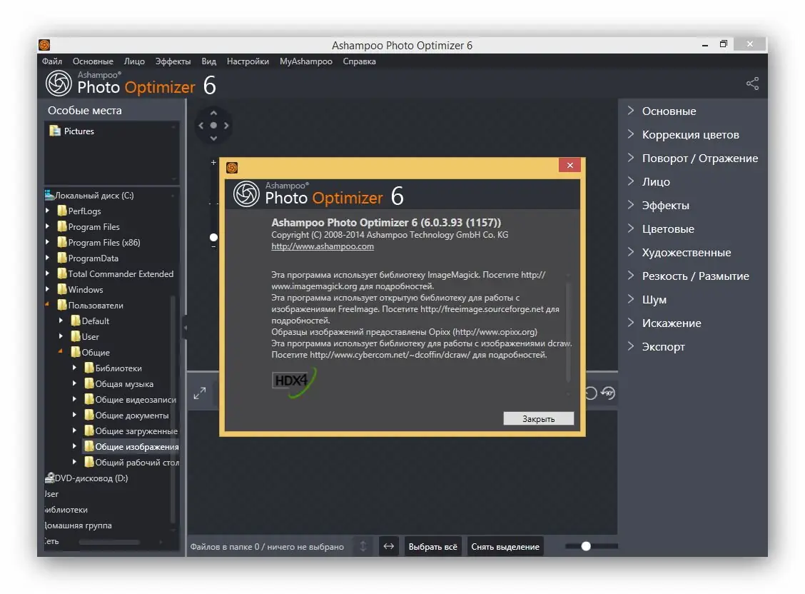The image size is (805, 594).
Task: Open the Настройки menu
Action: [248, 61]
